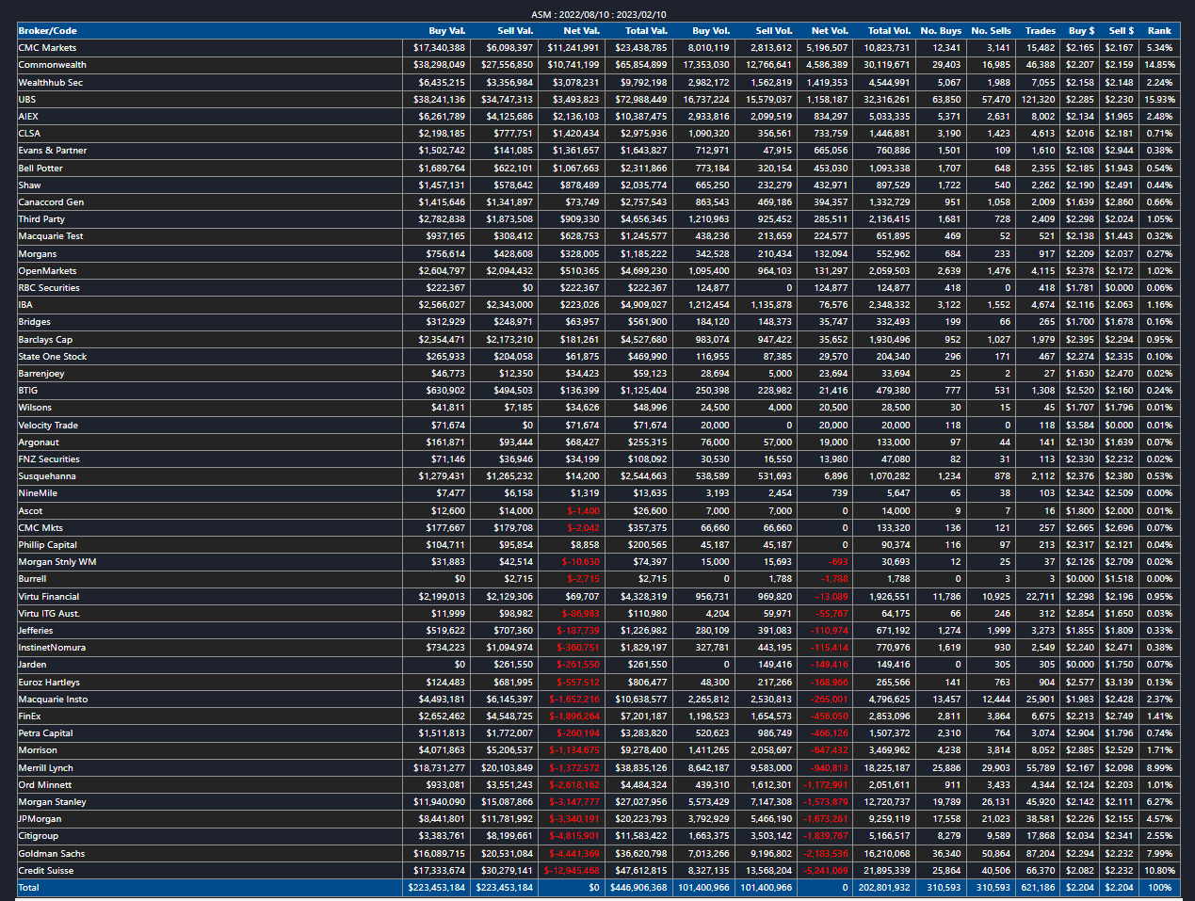Screen dimensions: 1195x901
Task: Click UBS rank value 15.93%
Action: (1159, 99)
